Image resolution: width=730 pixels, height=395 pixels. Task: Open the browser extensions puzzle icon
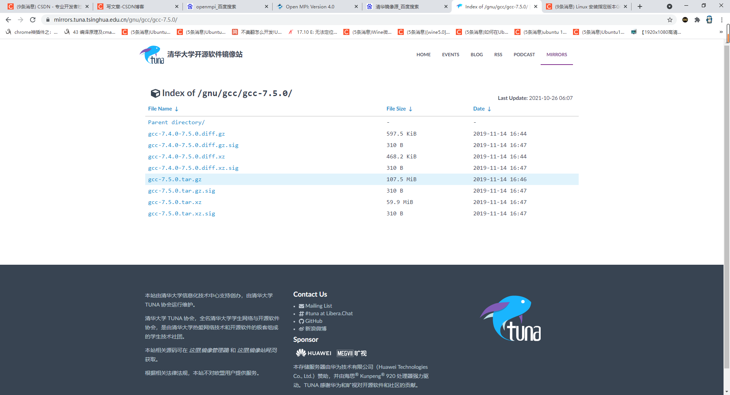click(x=698, y=19)
